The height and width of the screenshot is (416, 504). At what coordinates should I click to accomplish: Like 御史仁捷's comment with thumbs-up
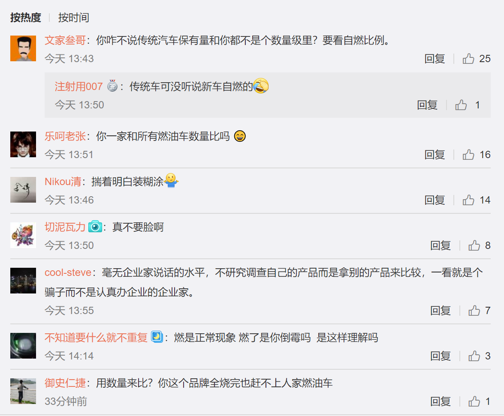tap(474, 401)
